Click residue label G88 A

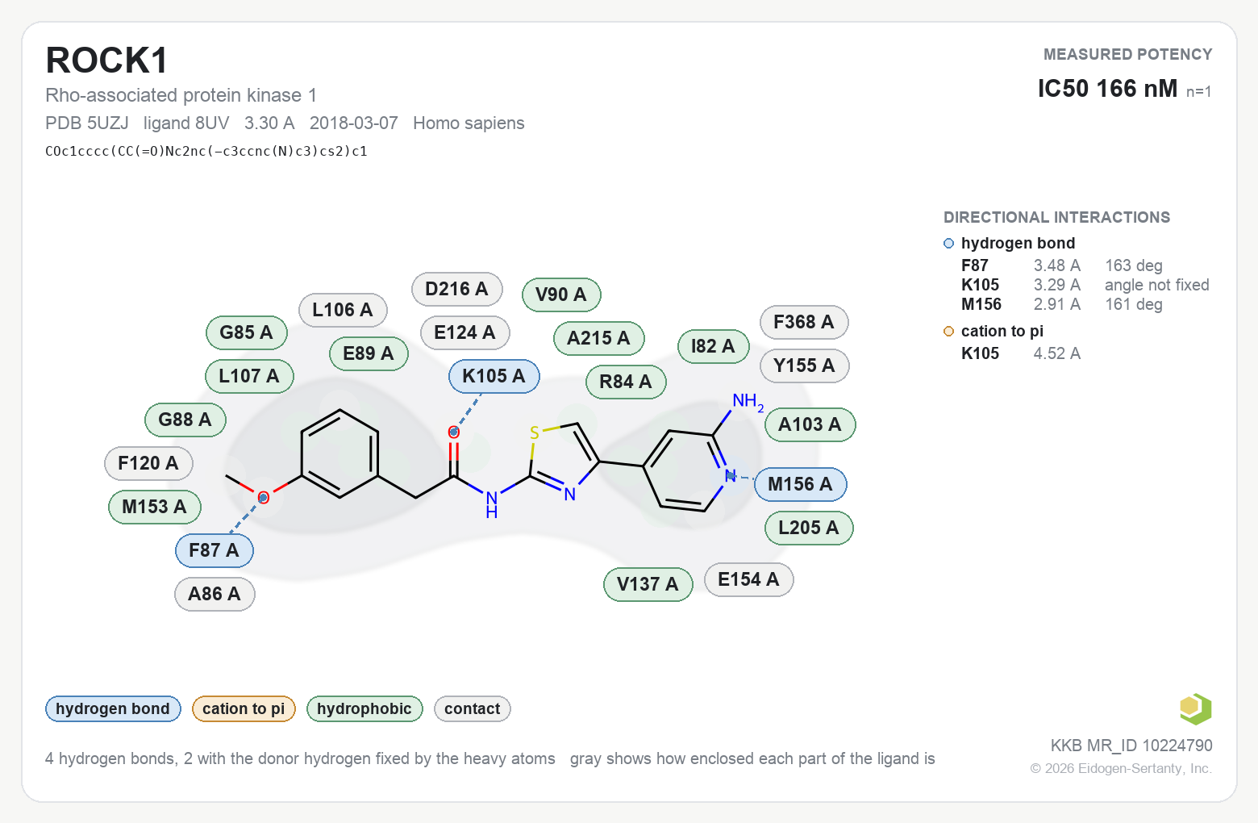[x=185, y=420]
